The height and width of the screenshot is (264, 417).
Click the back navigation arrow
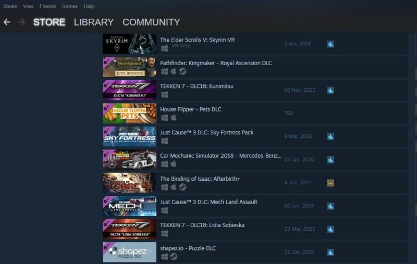click(x=7, y=22)
